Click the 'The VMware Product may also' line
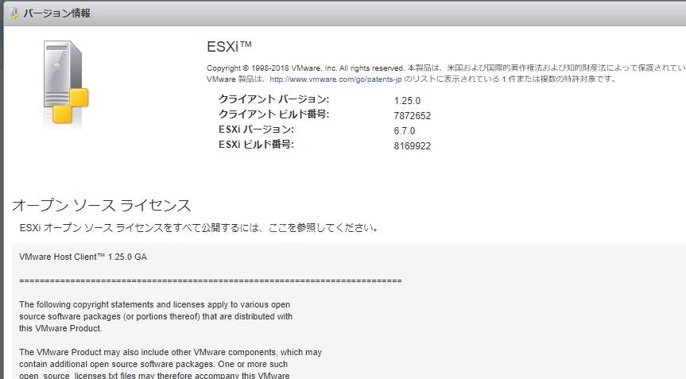 [171, 352]
